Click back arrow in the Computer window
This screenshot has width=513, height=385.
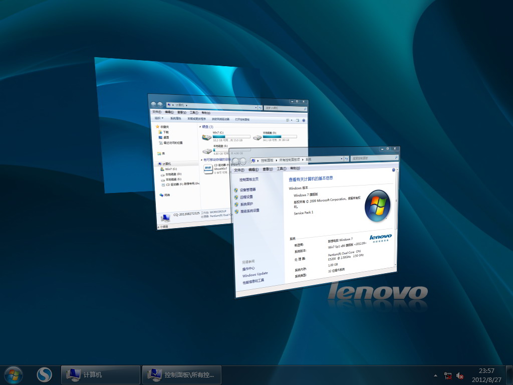153,104
